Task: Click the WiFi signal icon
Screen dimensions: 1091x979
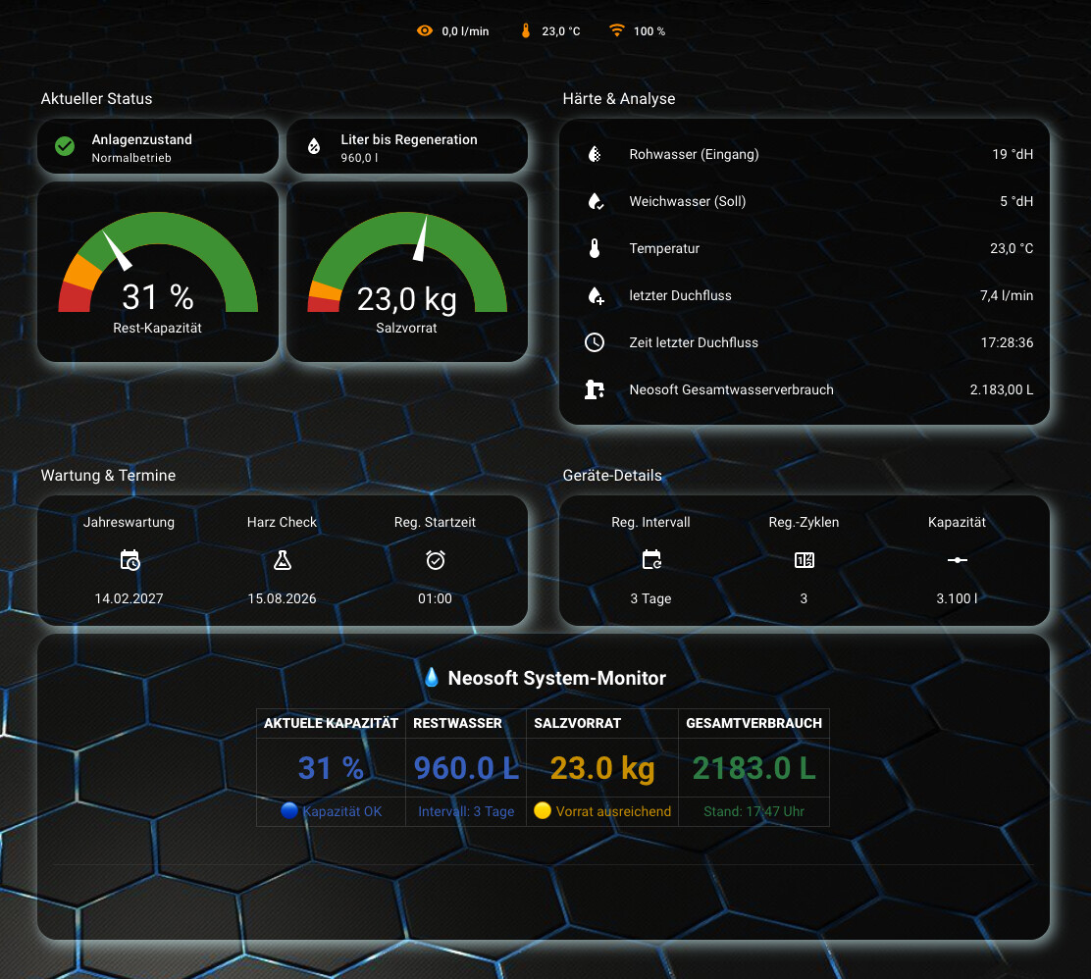Action: click(616, 31)
